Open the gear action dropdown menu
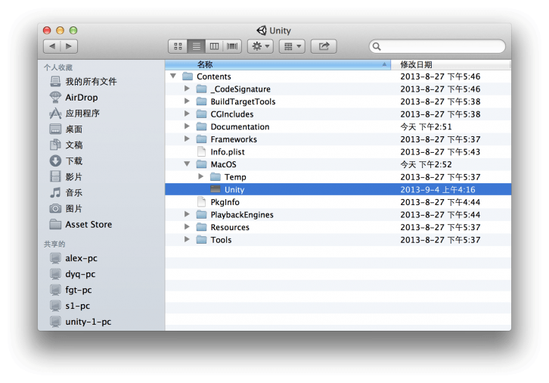The height and width of the screenshot is (383, 549). [260, 46]
